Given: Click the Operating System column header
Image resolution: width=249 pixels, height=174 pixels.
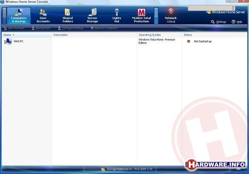Looking at the screenshot, I should (x=159, y=35).
